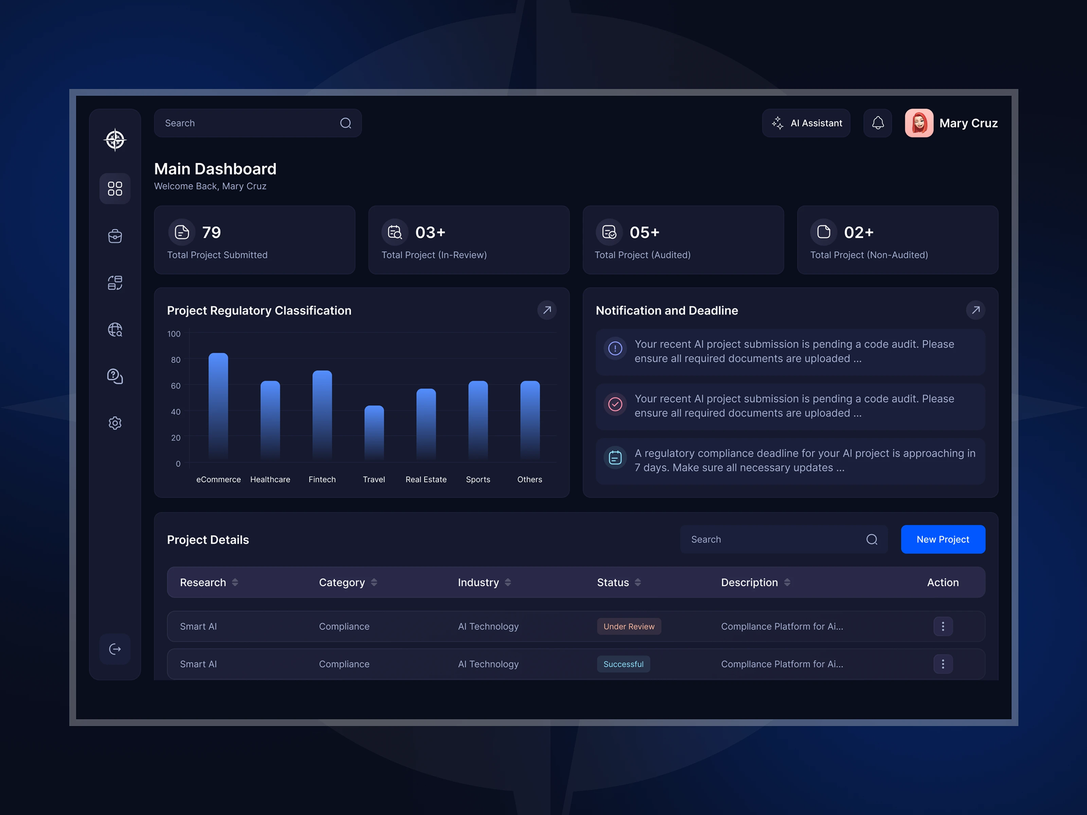Click the eCommerce bar in chart
The image size is (1087, 815).
point(218,407)
